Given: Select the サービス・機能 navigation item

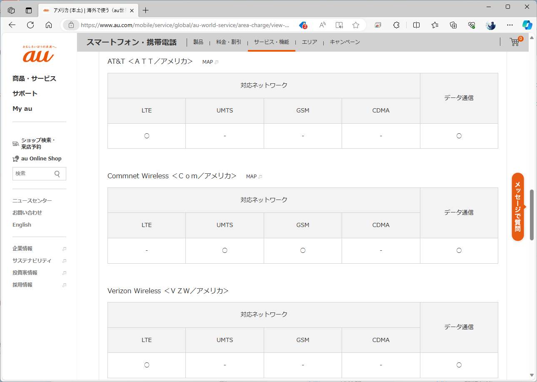Looking at the screenshot, I should (x=271, y=42).
